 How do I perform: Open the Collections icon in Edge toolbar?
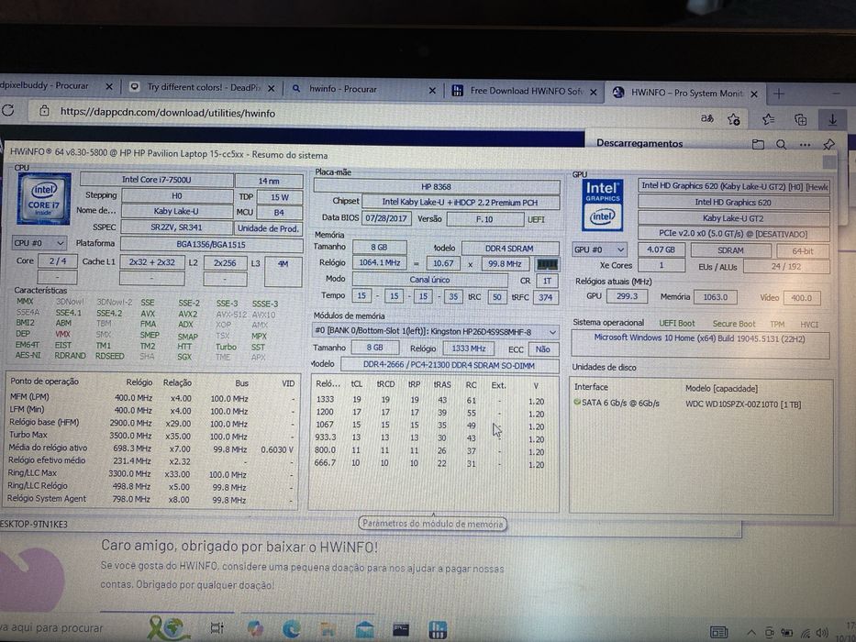[x=800, y=119]
